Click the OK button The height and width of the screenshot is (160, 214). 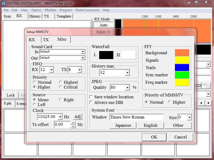(x=154, y=137)
